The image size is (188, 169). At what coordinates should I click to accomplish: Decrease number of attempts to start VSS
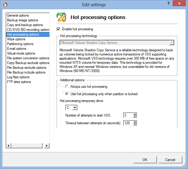coord(135,117)
